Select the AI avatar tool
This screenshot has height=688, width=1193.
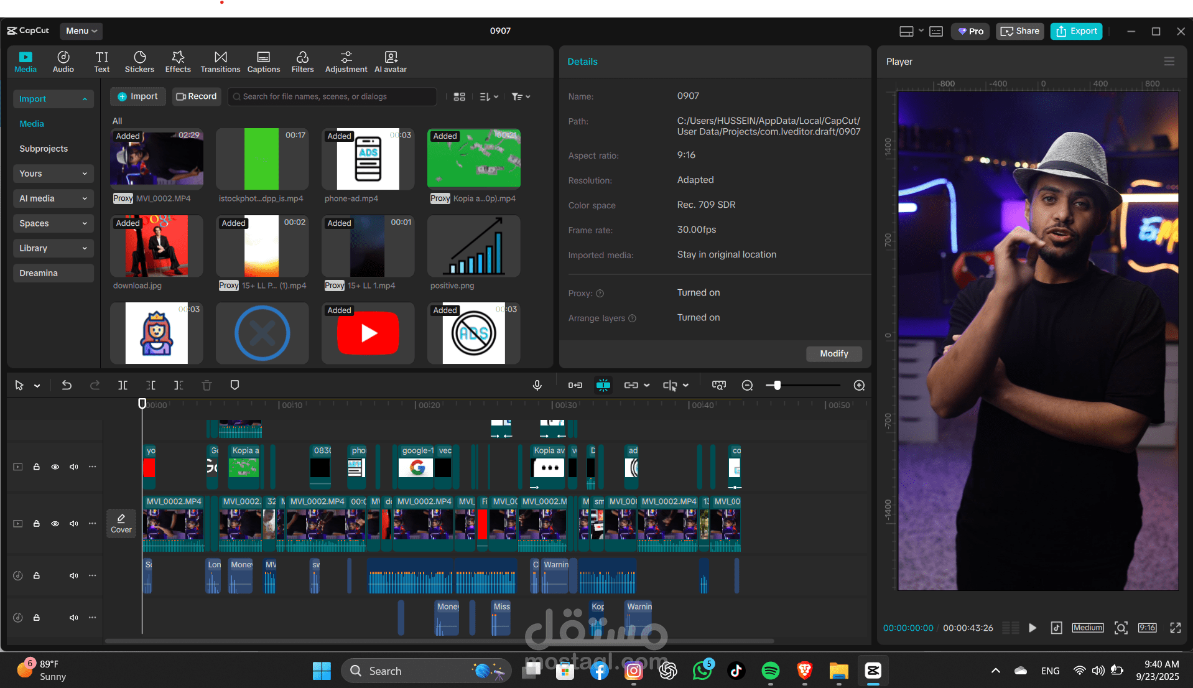click(391, 62)
